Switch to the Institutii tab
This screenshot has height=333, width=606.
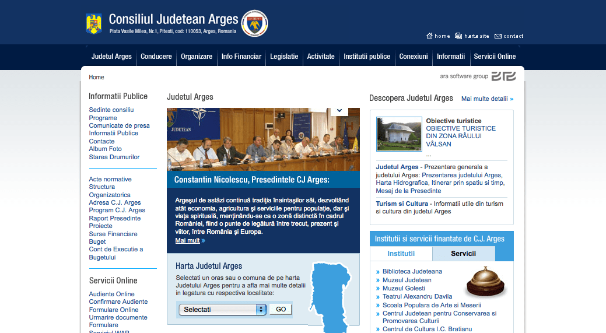[401, 254]
